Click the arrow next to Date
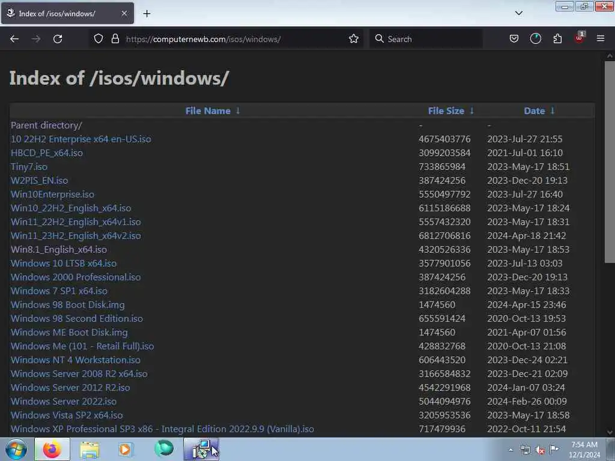The width and height of the screenshot is (615, 461). click(x=553, y=110)
